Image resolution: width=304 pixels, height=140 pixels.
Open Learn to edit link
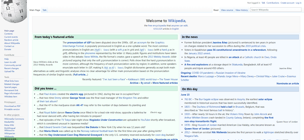pos(10,62)
